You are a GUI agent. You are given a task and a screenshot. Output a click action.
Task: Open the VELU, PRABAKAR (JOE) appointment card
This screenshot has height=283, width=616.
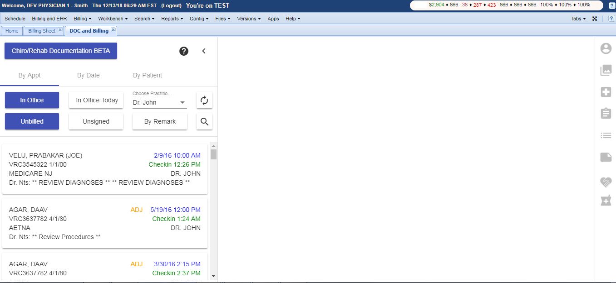pos(105,169)
